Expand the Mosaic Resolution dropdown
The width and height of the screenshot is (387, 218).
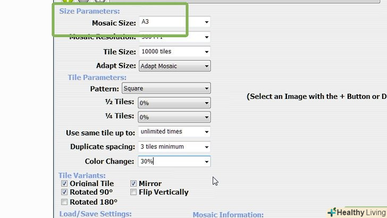tap(206, 37)
